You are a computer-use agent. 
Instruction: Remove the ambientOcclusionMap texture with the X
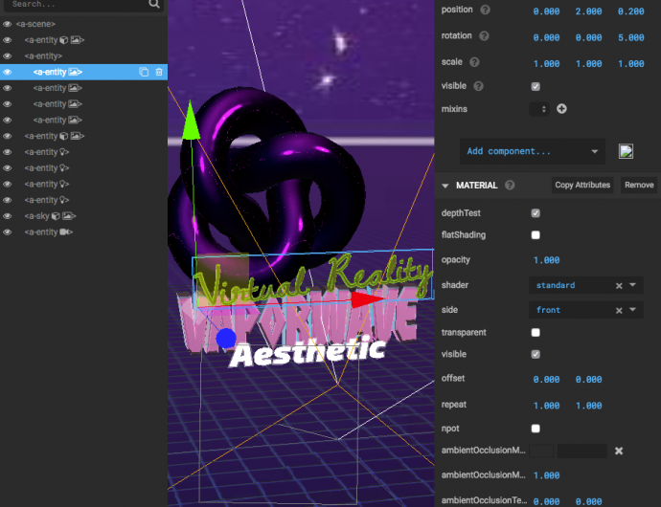[x=619, y=451]
